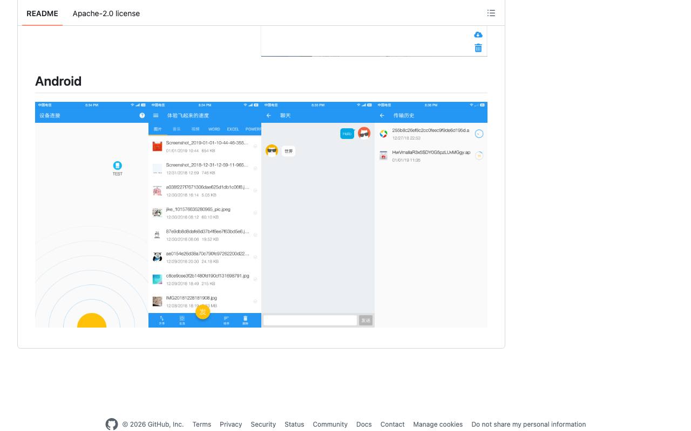Image resolution: width=691 pixels, height=431 pixels.
Task: Tick the check for a038f227f7671306 file
Action: 255,191
